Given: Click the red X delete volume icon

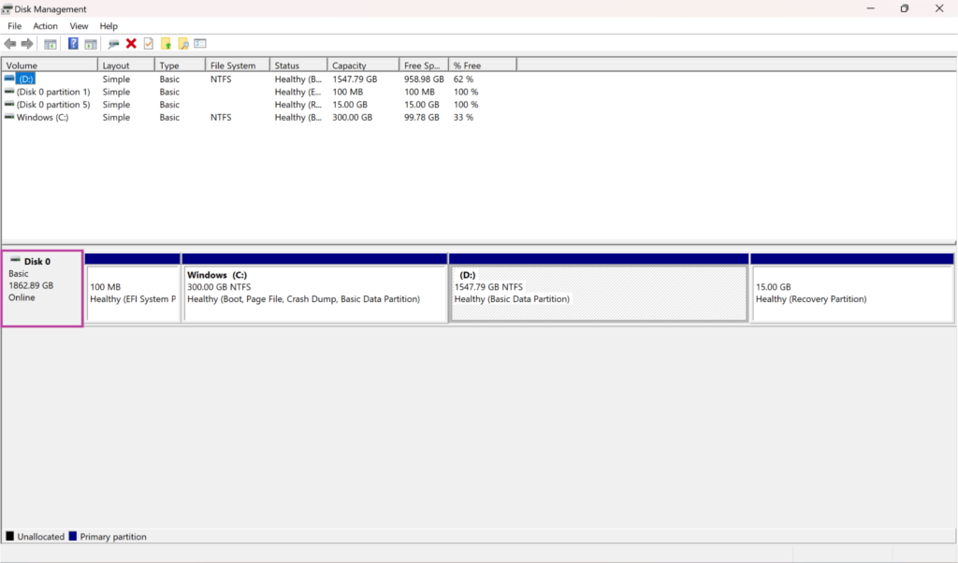Looking at the screenshot, I should click(131, 43).
